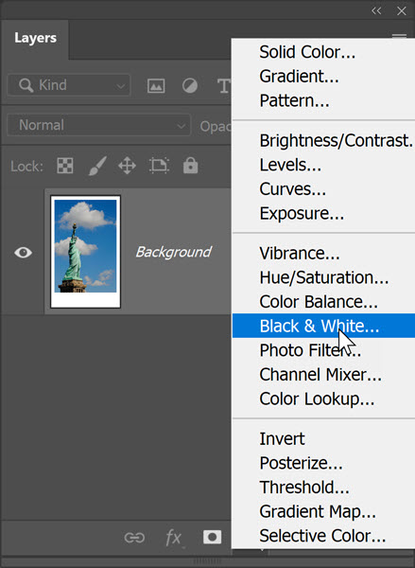The width and height of the screenshot is (415, 568).
Task: Open the Normal blend mode dropdown
Action: coord(98,125)
